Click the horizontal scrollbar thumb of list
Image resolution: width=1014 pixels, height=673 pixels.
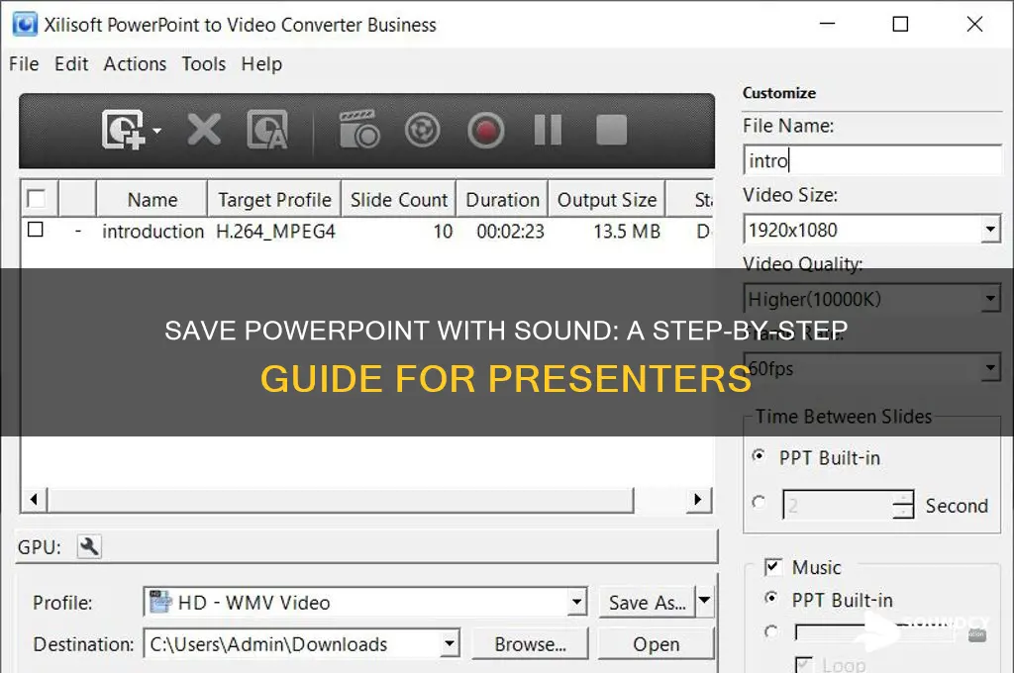(x=341, y=499)
